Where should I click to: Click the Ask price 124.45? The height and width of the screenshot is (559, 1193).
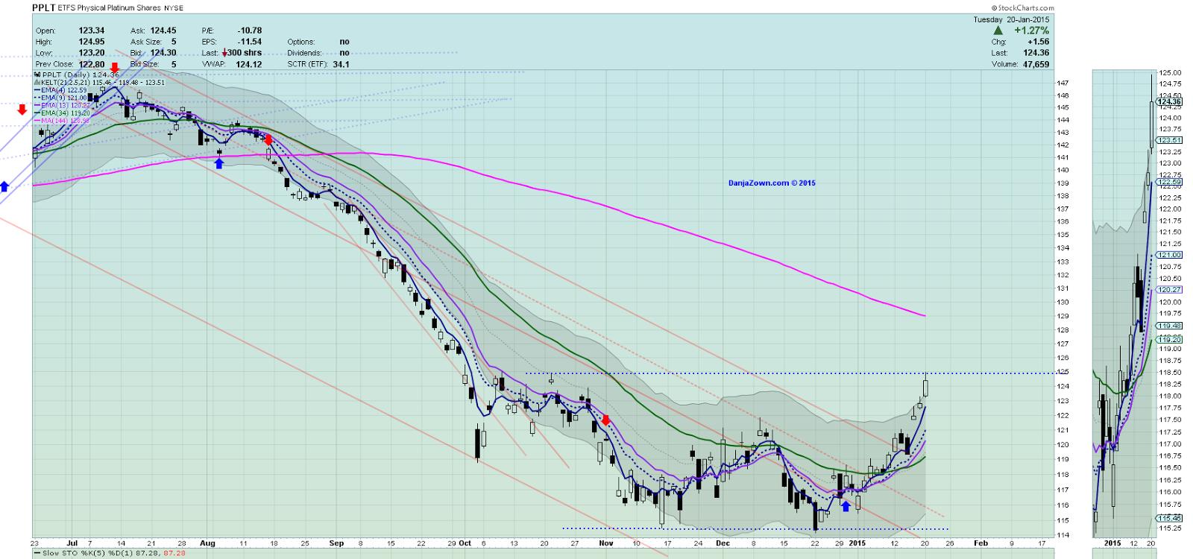[x=163, y=31]
